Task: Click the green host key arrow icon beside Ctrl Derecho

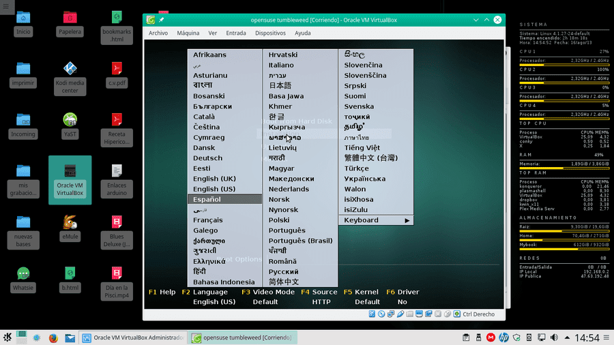Action: (x=457, y=314)
